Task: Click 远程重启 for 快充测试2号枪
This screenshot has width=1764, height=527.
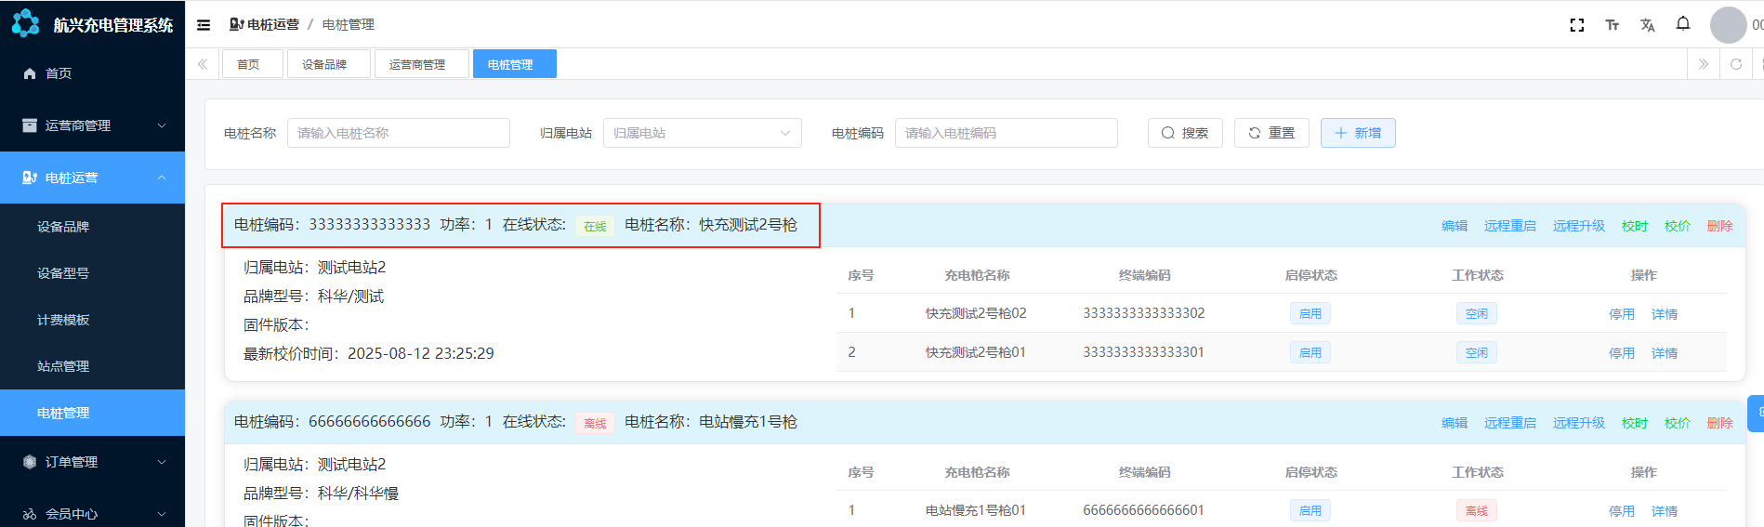Action: click(x=1509, y=226)
